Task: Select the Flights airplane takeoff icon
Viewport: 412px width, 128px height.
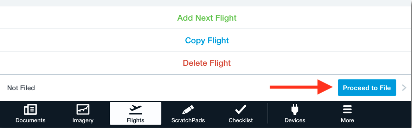Action: tap(136, 110)
